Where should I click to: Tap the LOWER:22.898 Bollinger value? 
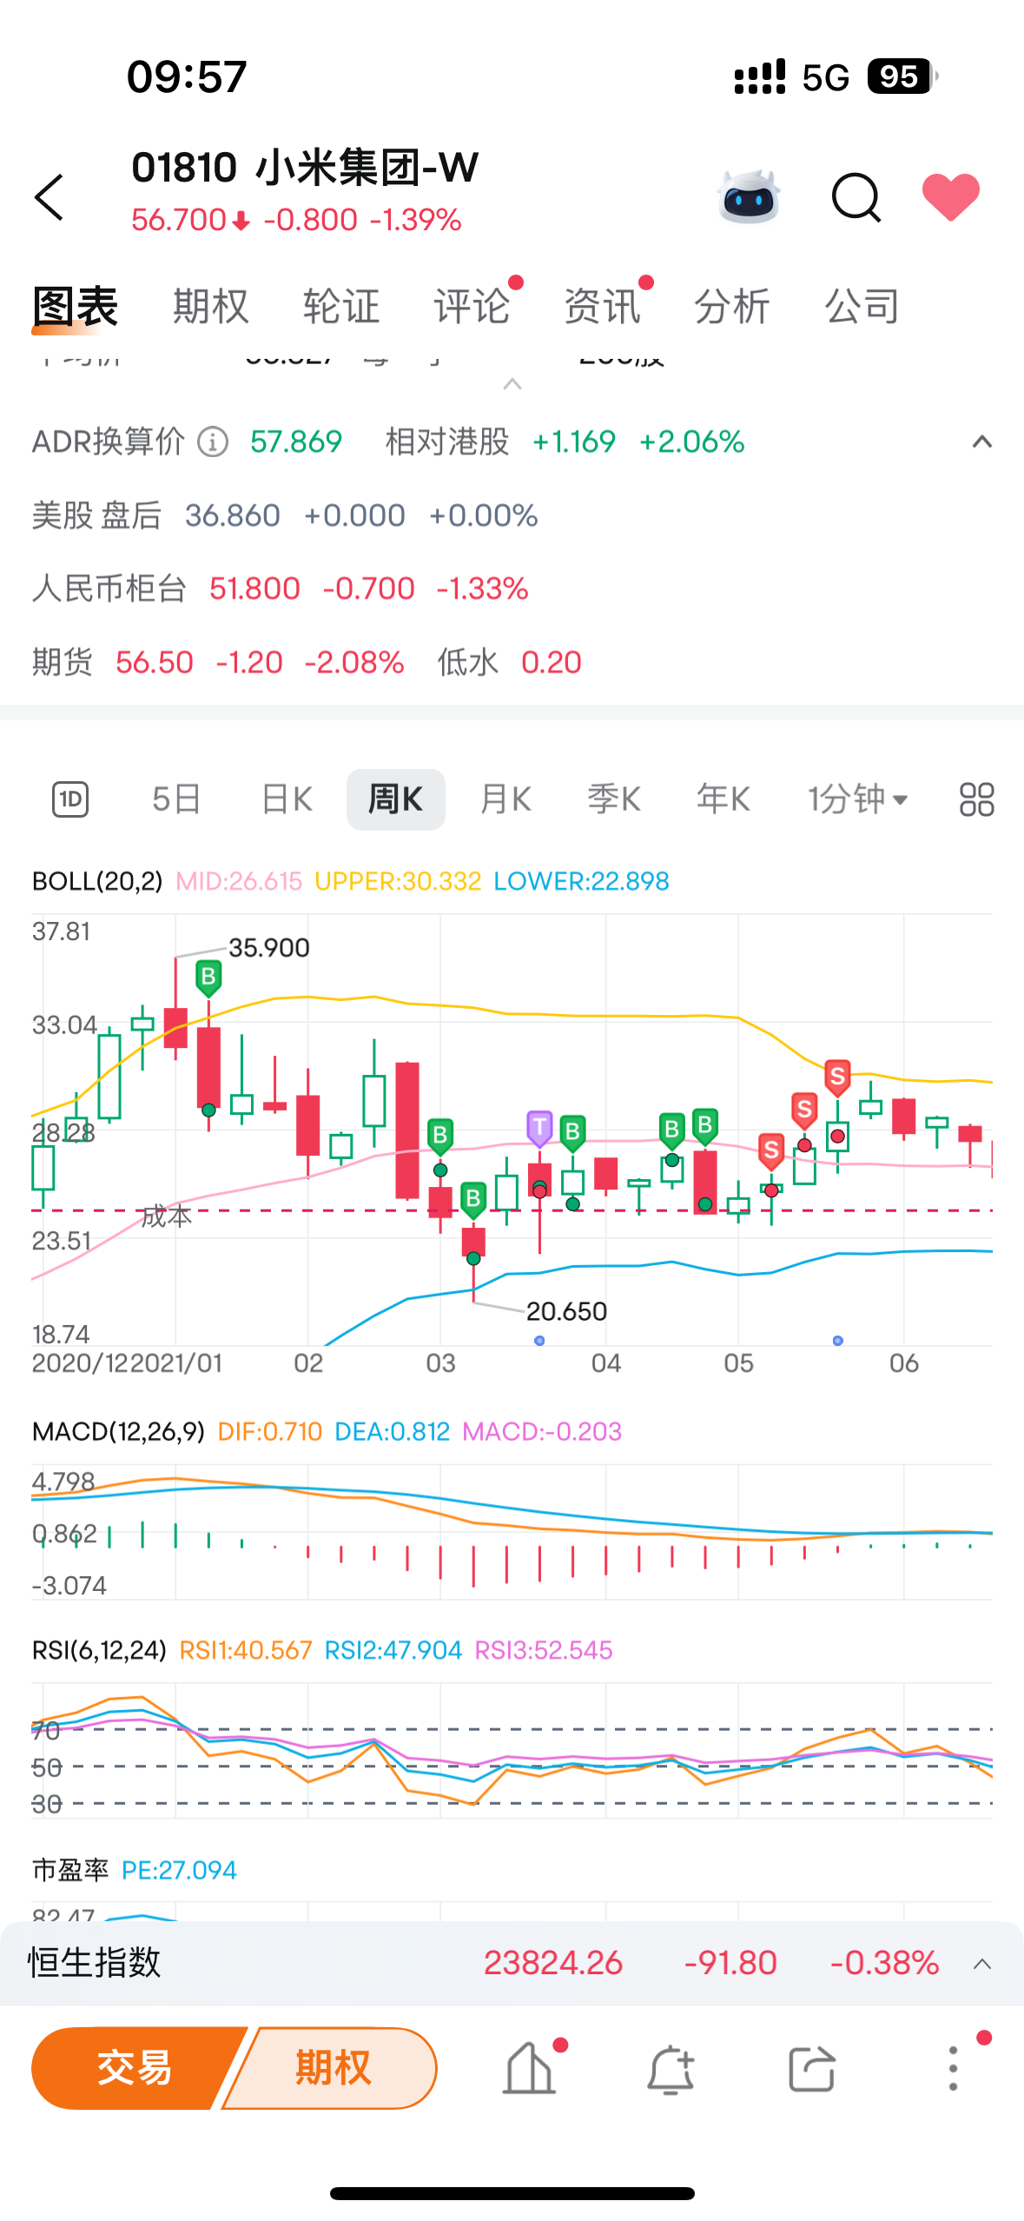pos(581,881)
